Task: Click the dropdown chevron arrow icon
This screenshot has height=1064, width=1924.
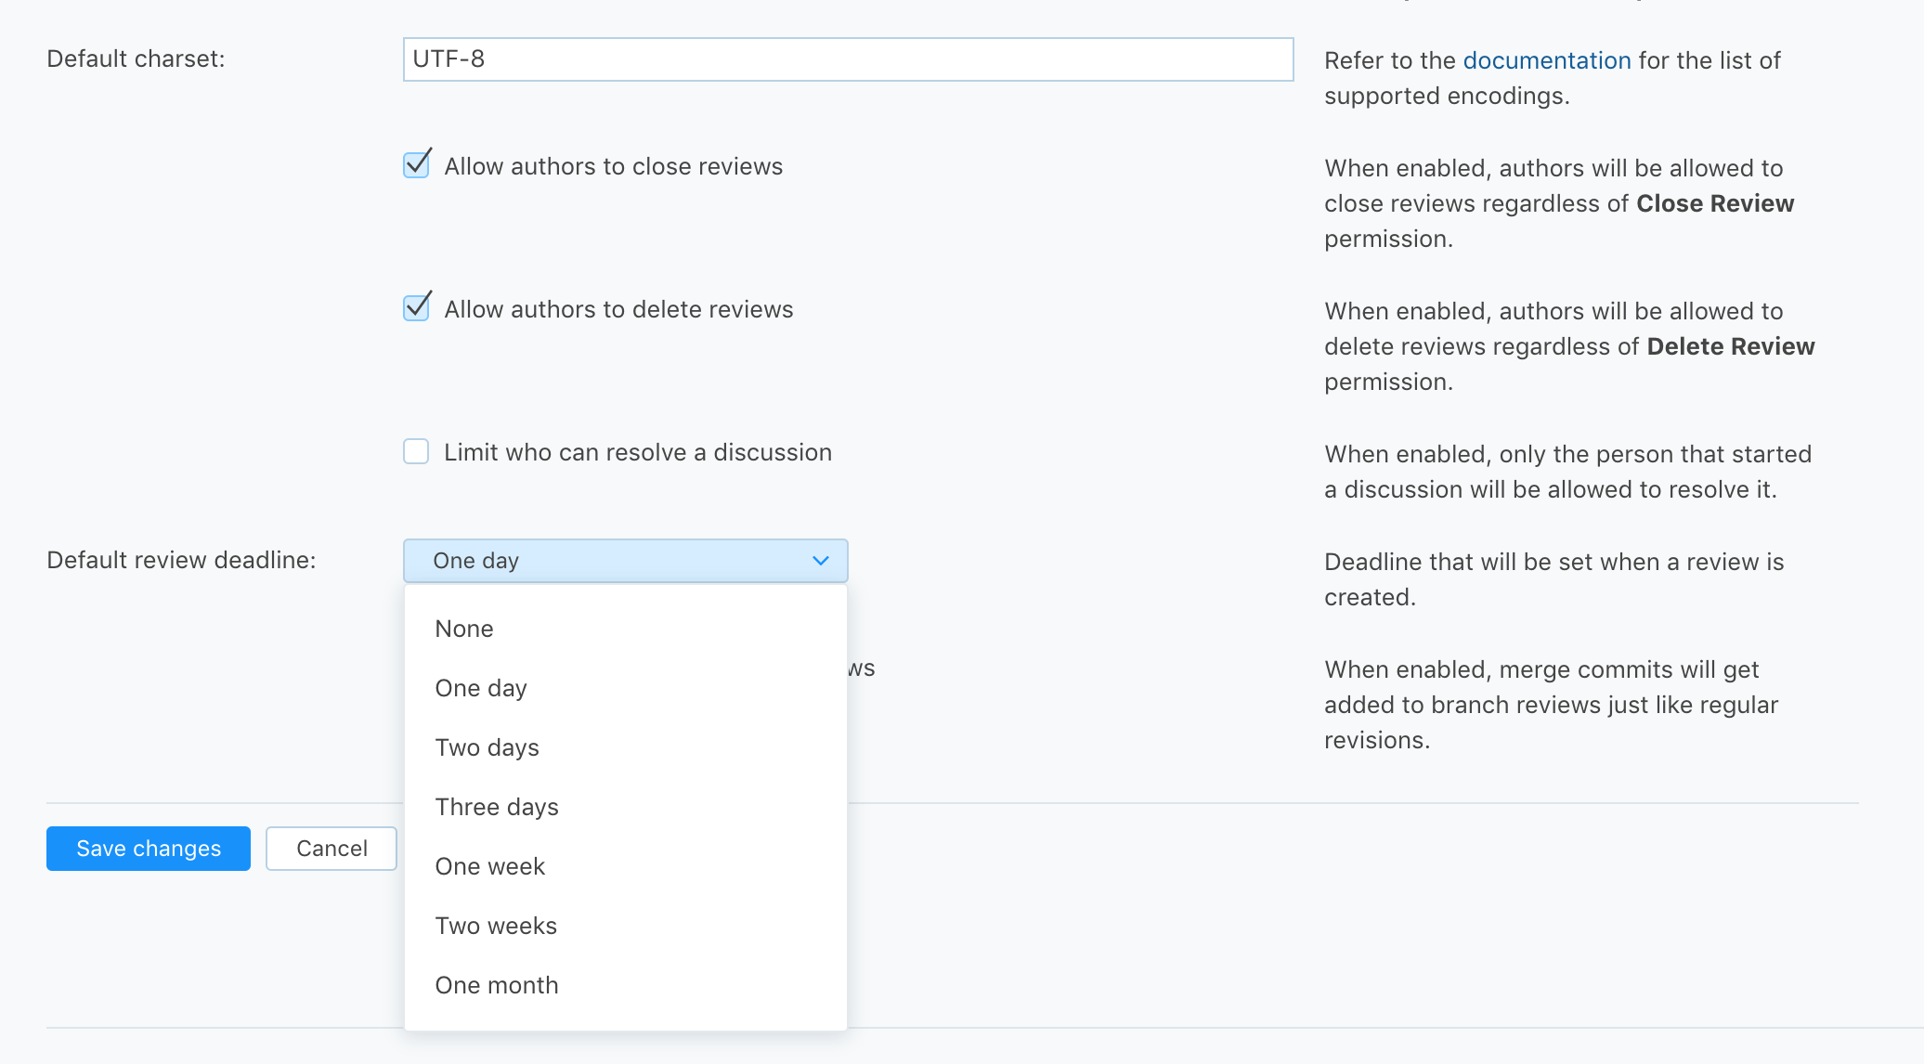Action: (820, 561)
